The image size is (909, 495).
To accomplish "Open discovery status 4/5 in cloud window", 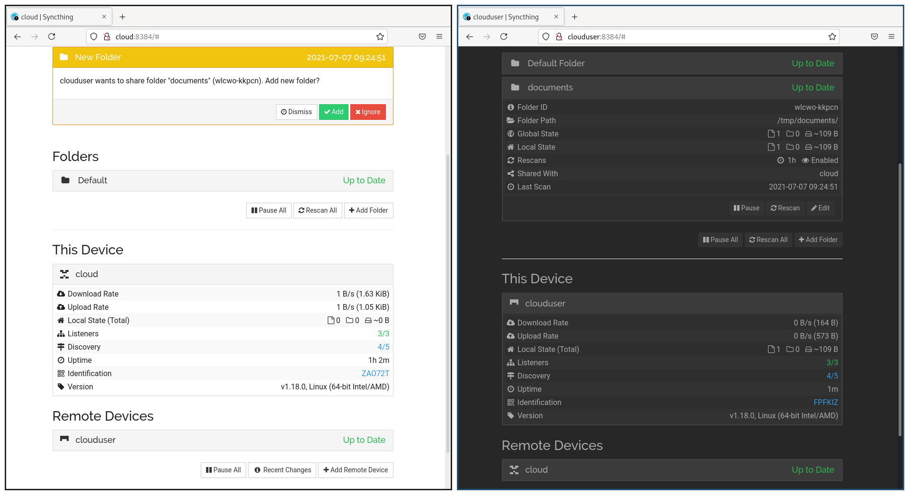I will click(383, 347).
